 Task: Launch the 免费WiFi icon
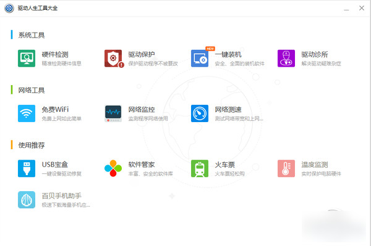(x=27, y=113)
